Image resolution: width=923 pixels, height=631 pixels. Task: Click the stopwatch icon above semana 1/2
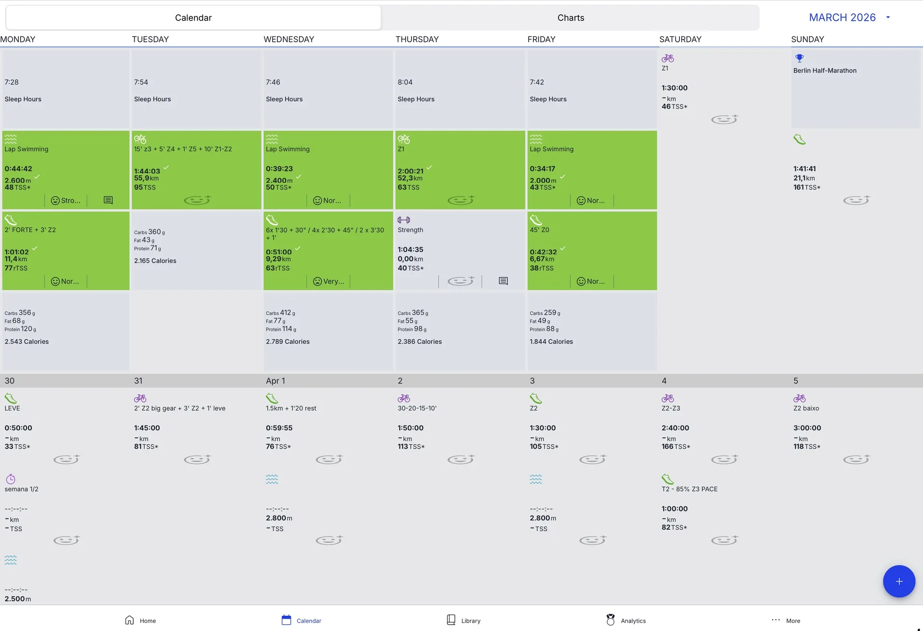click(11, 479)
